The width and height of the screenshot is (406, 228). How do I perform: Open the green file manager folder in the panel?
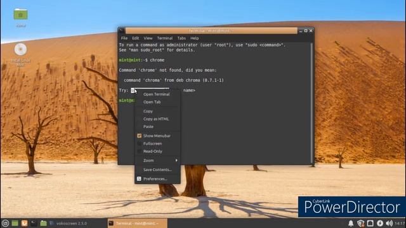click(x=44, y=223)
